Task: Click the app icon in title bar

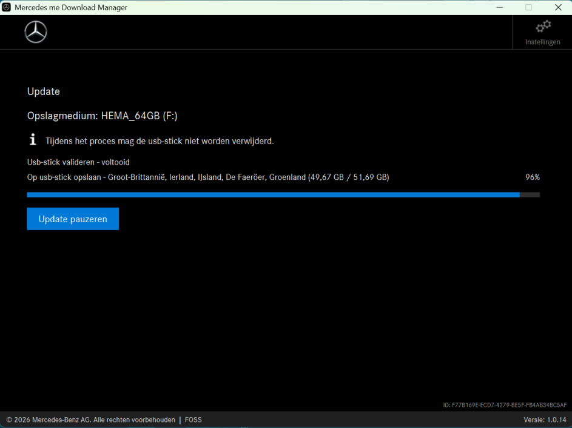Action: coord(6,7)
